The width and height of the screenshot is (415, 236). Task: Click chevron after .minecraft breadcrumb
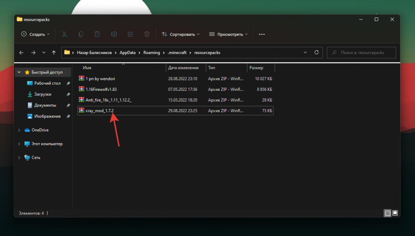point(190,53)
